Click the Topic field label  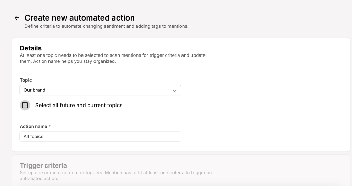26,80
